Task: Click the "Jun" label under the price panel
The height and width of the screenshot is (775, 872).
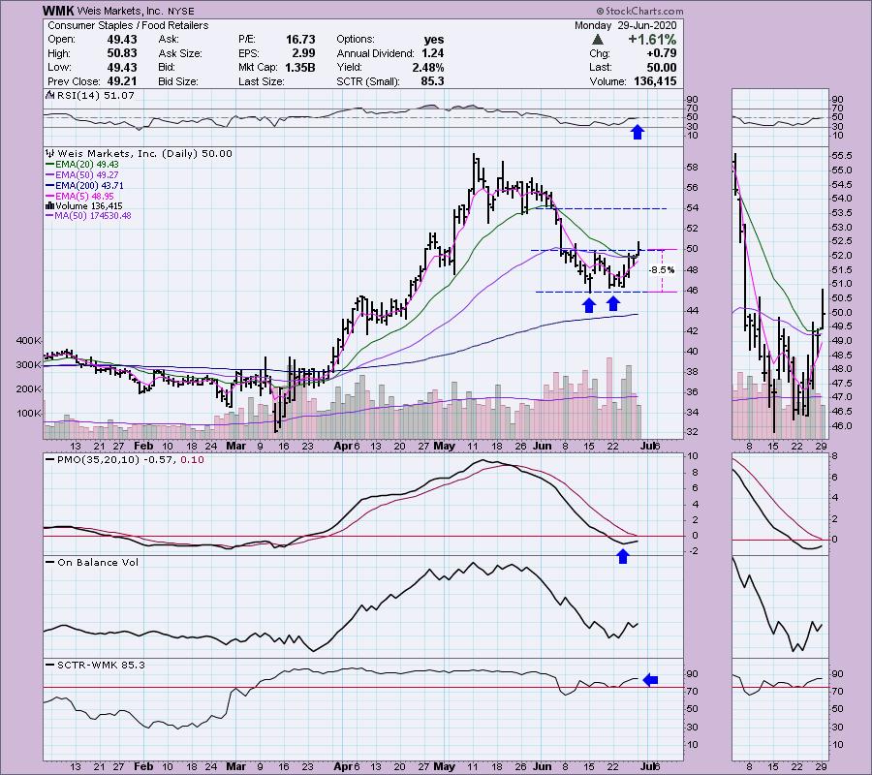Action: click(x=543, y=446)
